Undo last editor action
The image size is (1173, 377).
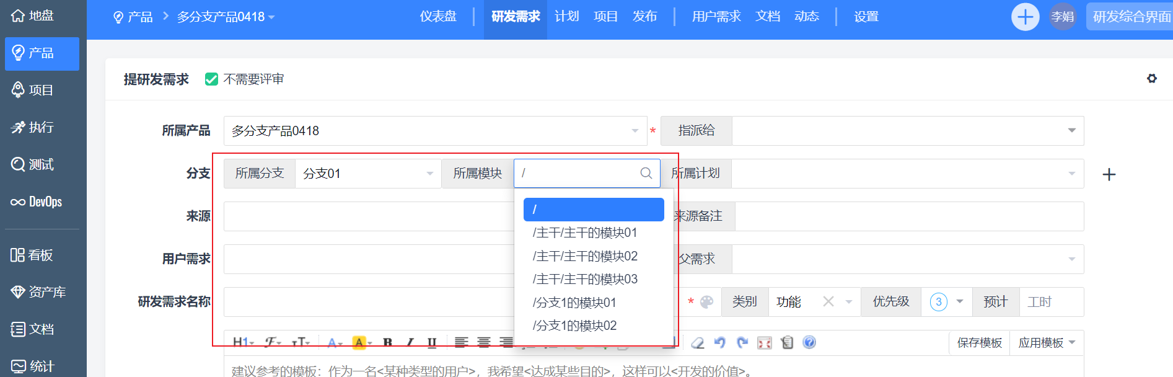719,342
